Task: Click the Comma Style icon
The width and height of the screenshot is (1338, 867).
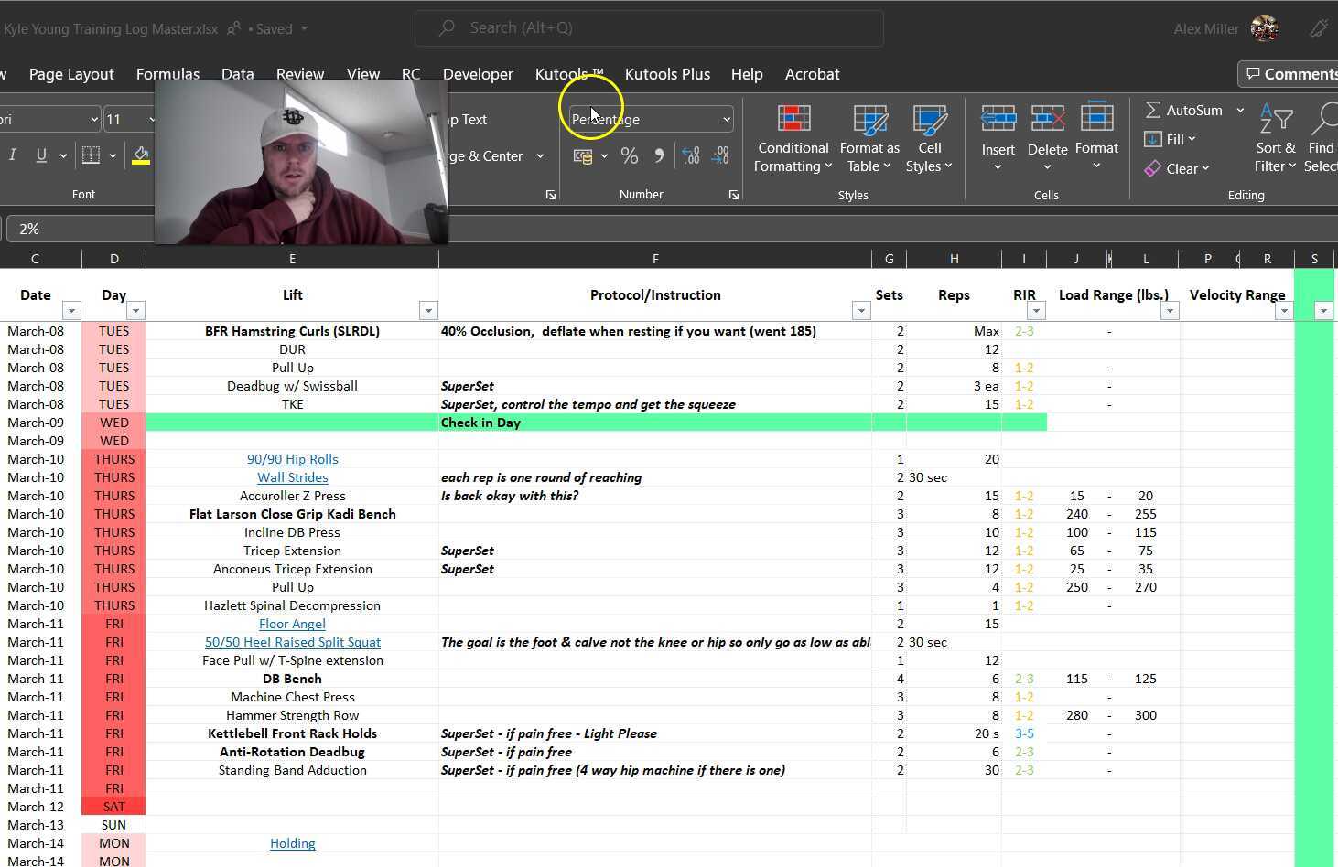Action: click(659, 156)
